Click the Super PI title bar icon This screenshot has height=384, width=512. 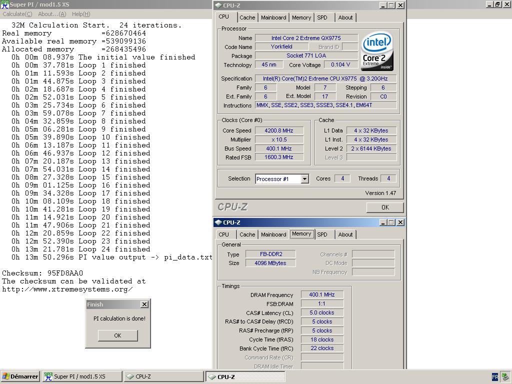(4, 4)
